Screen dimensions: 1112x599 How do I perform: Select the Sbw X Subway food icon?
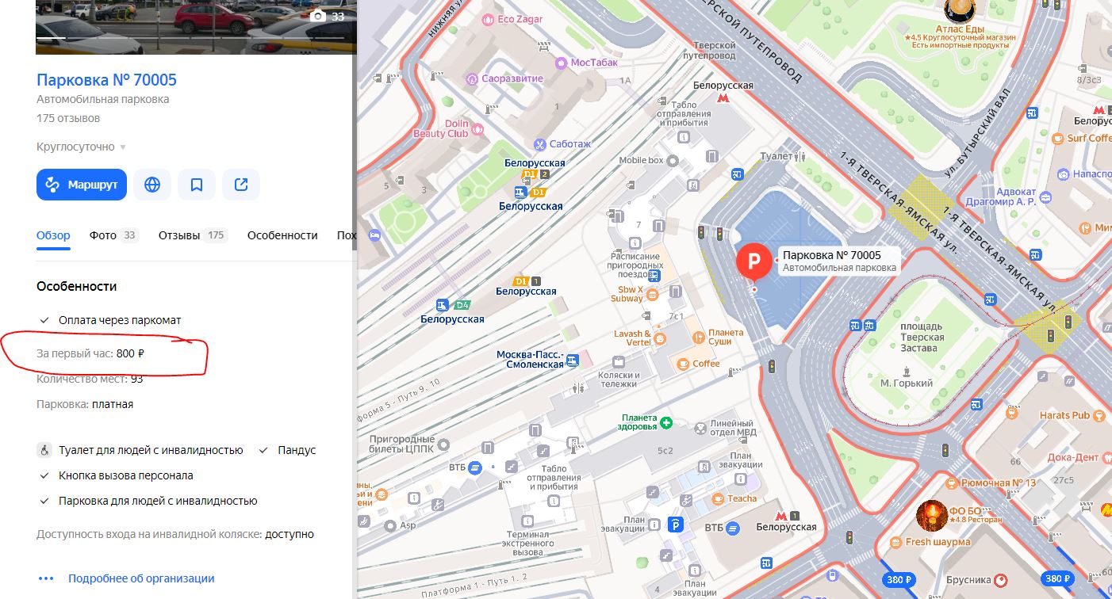652,295
